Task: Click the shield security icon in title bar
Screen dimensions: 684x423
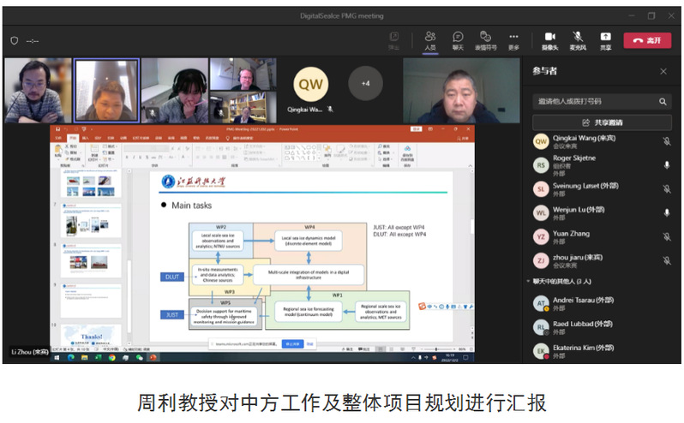Action: [x=14, y=40]
